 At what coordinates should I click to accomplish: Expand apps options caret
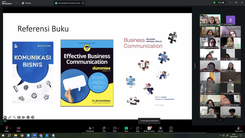pyautogui.click(x=141, y=128)
